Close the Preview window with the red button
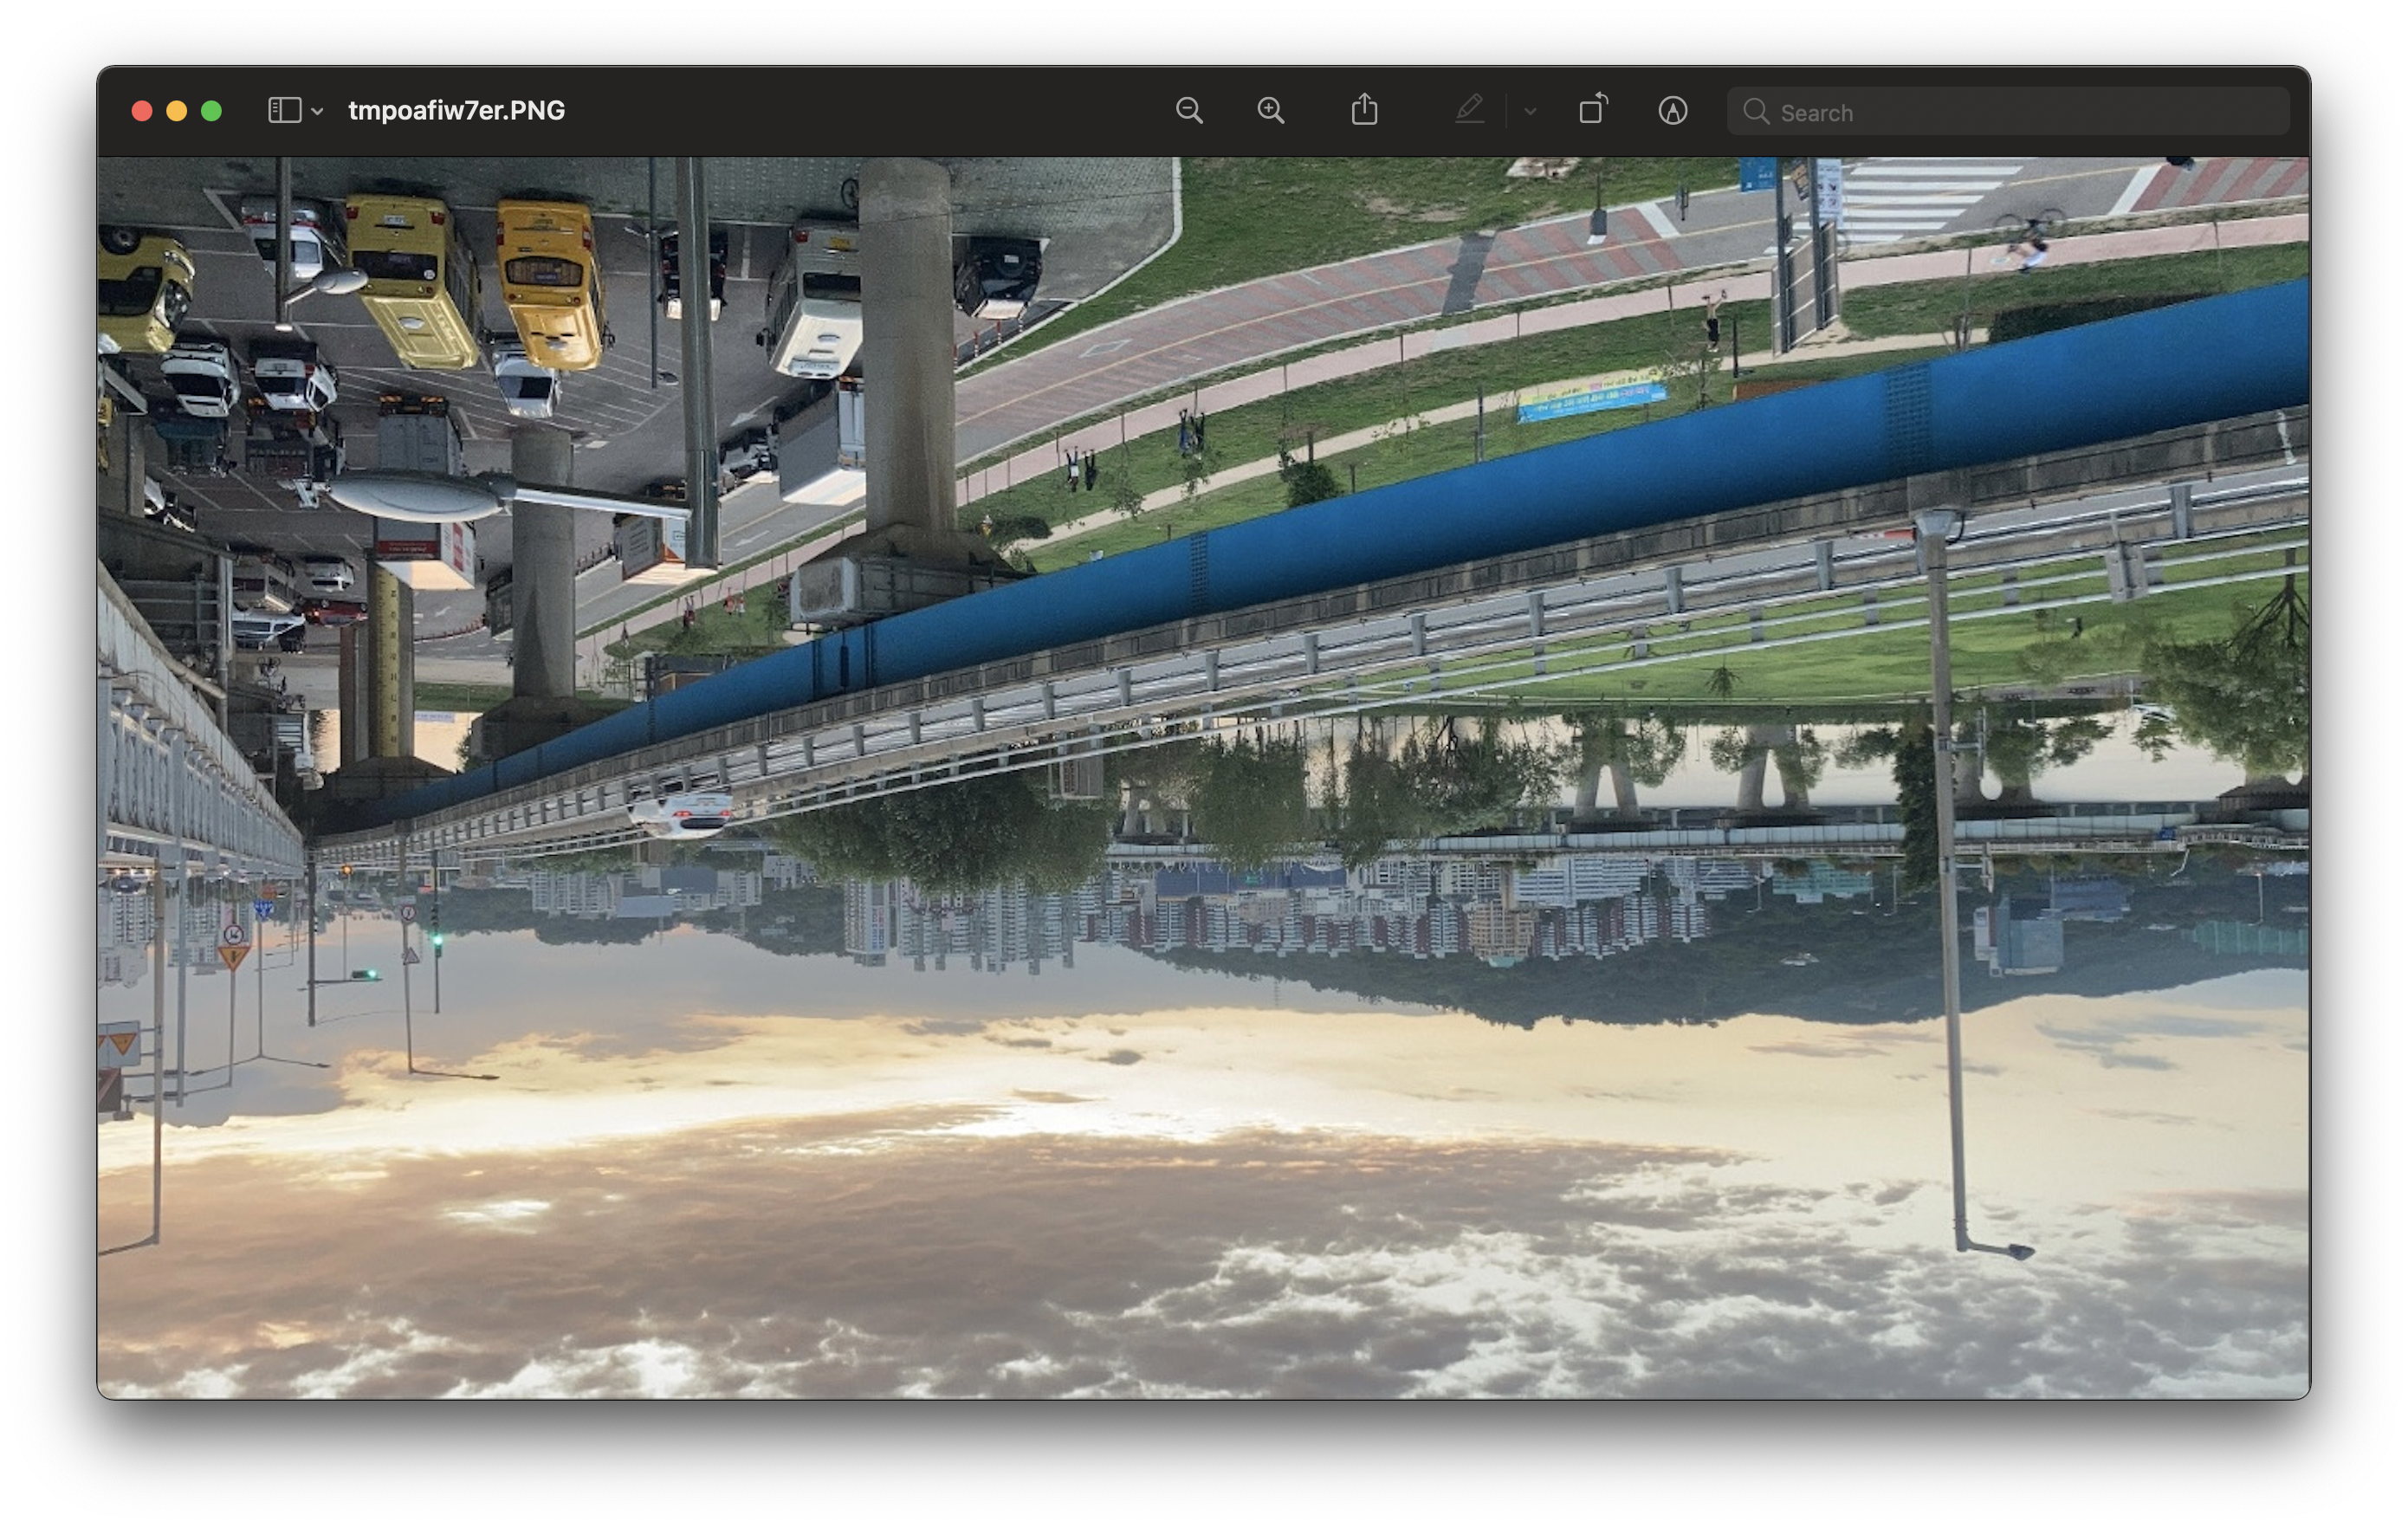This screenshot has height=1528, width=2408. click(142, 111)
